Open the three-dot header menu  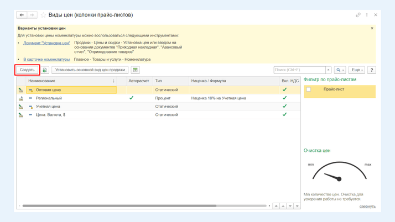367,15
